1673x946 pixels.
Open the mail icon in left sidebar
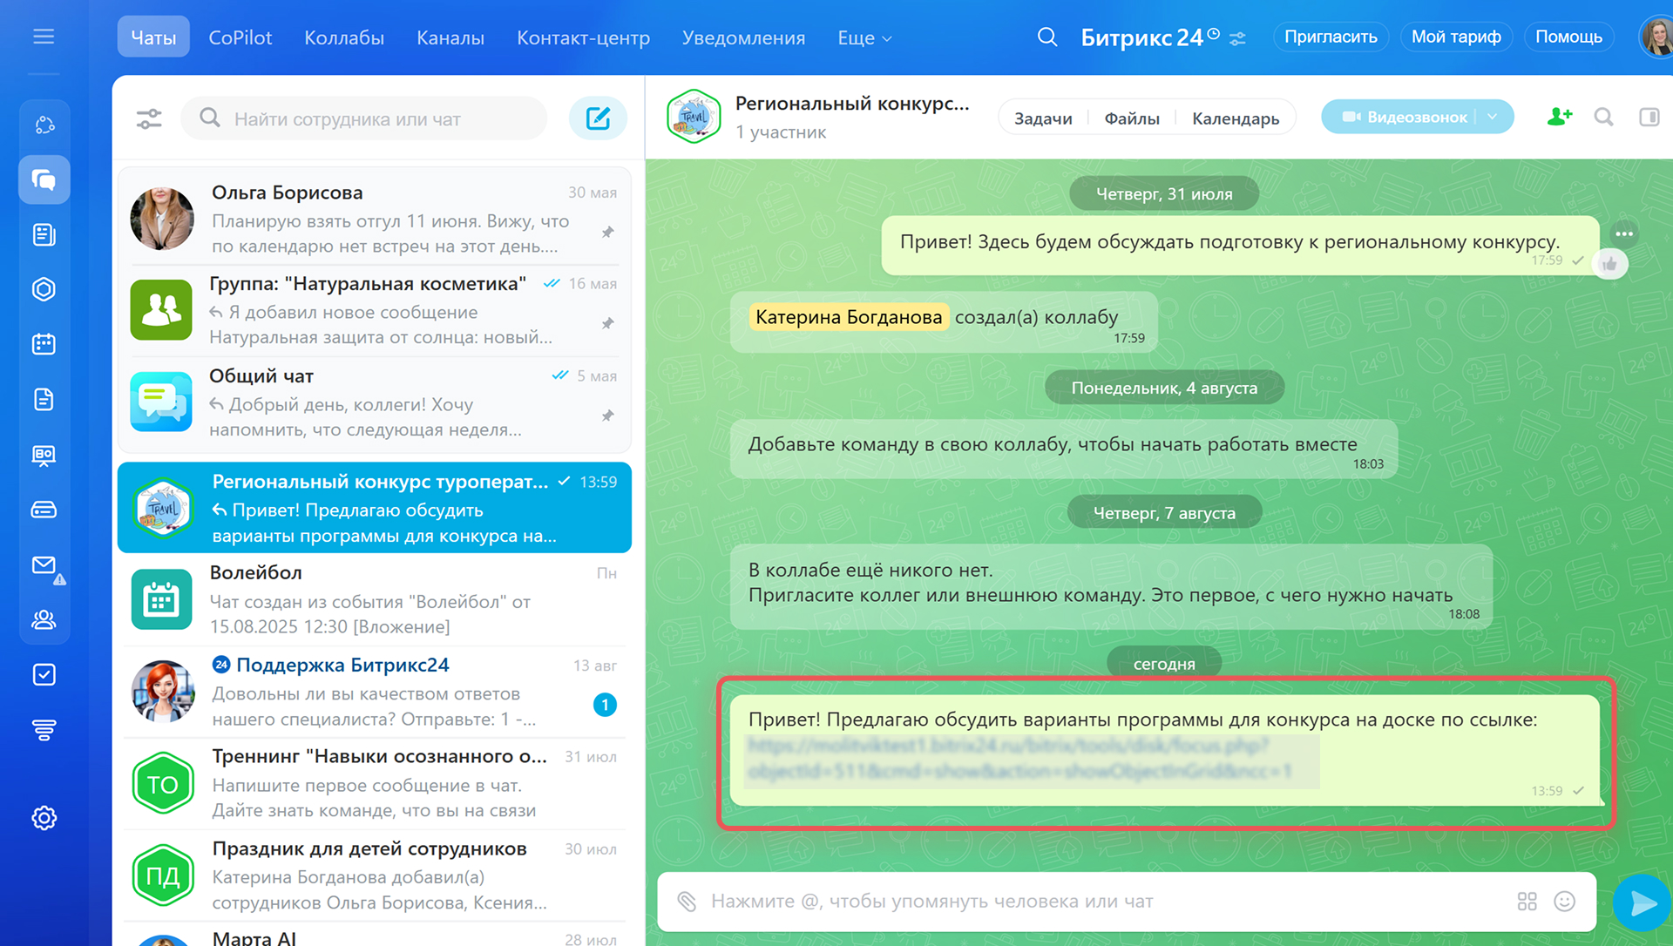(x=44, y=565)
